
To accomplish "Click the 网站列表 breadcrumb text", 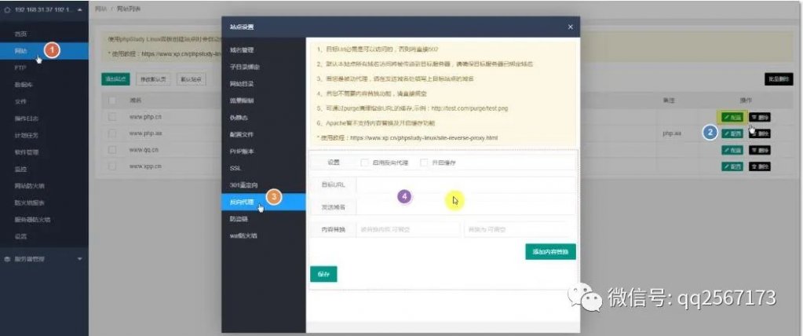I will (129, 9).
